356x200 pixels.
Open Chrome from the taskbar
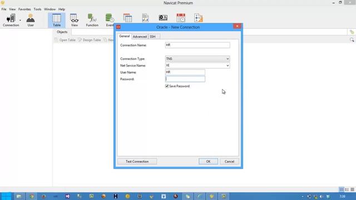tap(32, 196)
